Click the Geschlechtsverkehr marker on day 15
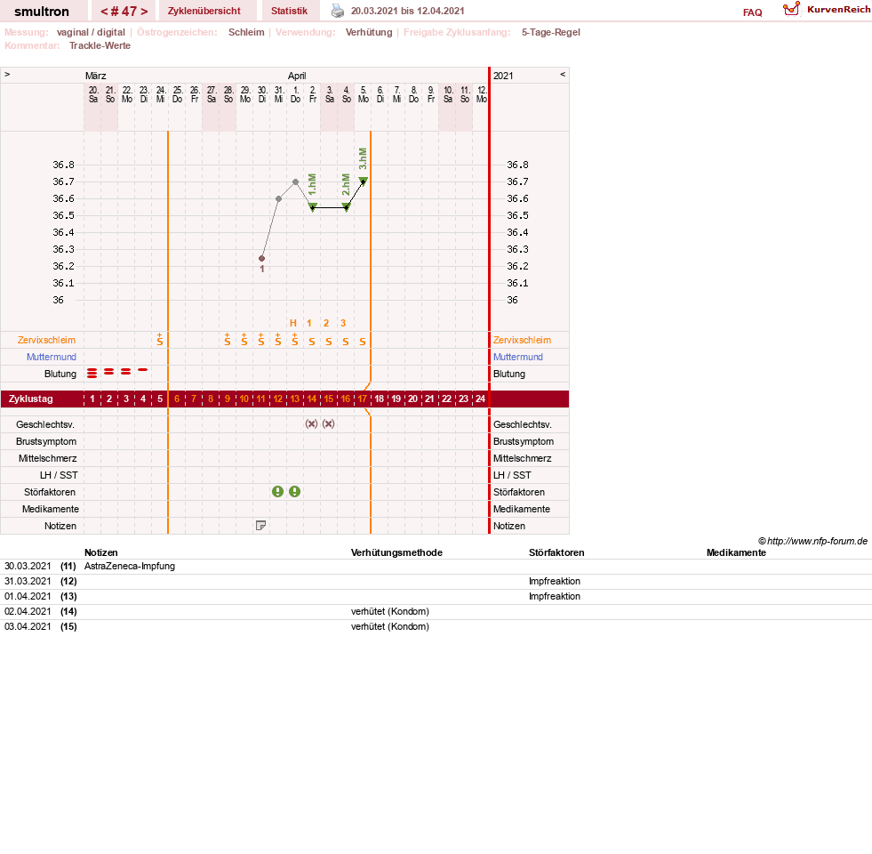The width and height of the screenshot is (872, 854). point(329,423)
